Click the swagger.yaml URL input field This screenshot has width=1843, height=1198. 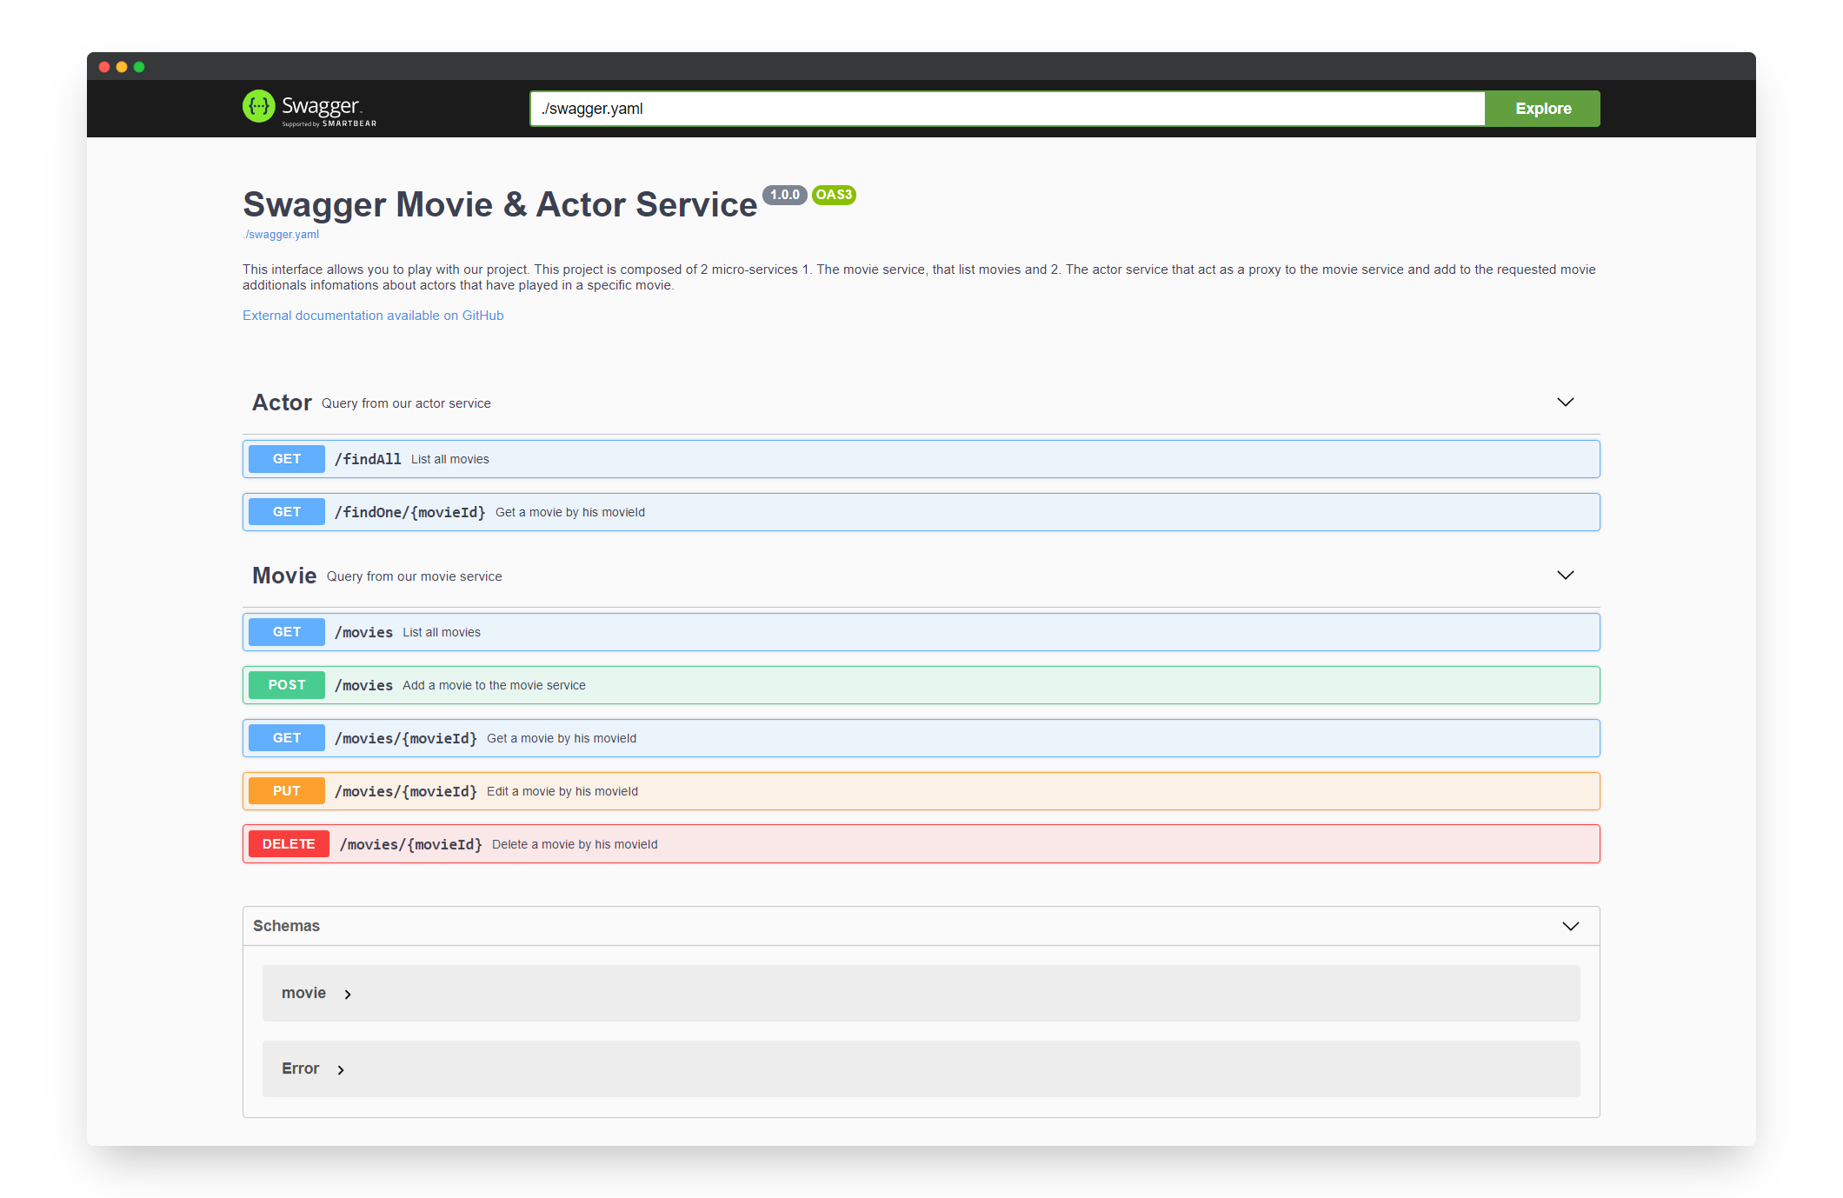1007,109
